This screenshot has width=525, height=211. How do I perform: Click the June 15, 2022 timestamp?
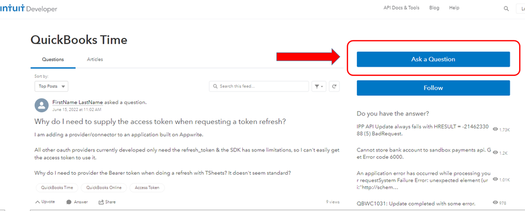(x=77, y=109)
